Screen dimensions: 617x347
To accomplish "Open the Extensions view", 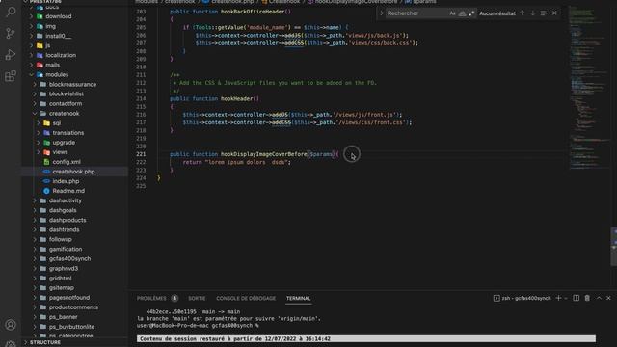I will pos(11,76).
